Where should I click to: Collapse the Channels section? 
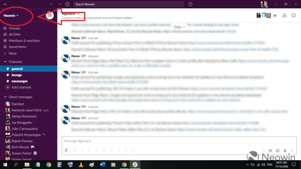(x=5, y=62)
